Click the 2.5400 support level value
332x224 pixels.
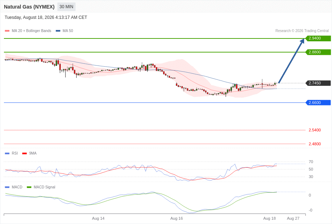(x=314, y=130)
